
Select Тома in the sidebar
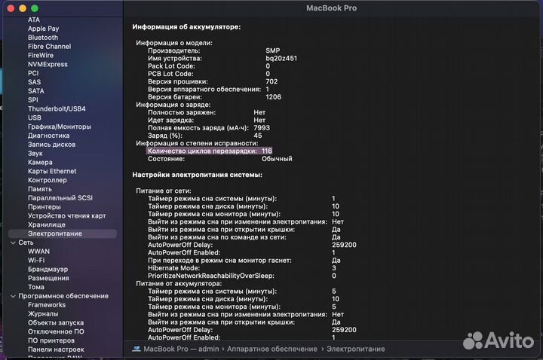(x=35, y=287)
